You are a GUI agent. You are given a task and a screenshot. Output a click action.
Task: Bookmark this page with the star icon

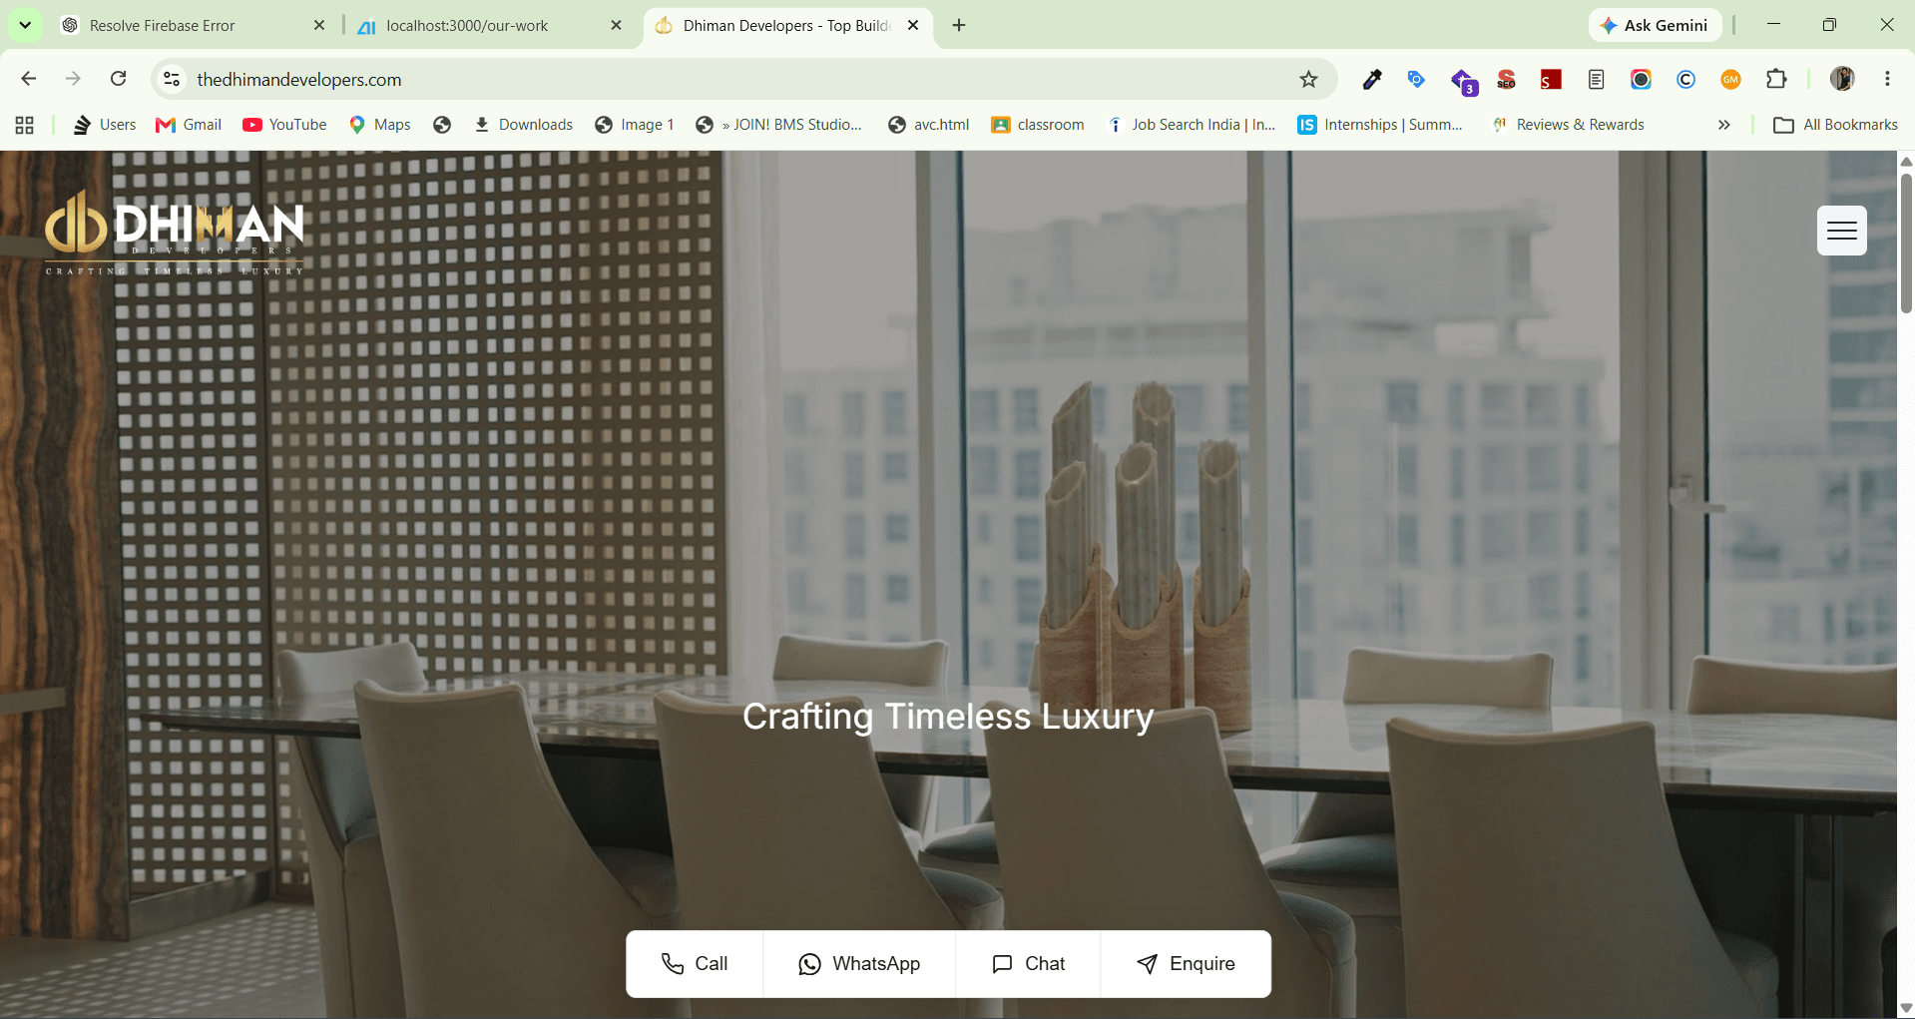(x=1308, y=79)
